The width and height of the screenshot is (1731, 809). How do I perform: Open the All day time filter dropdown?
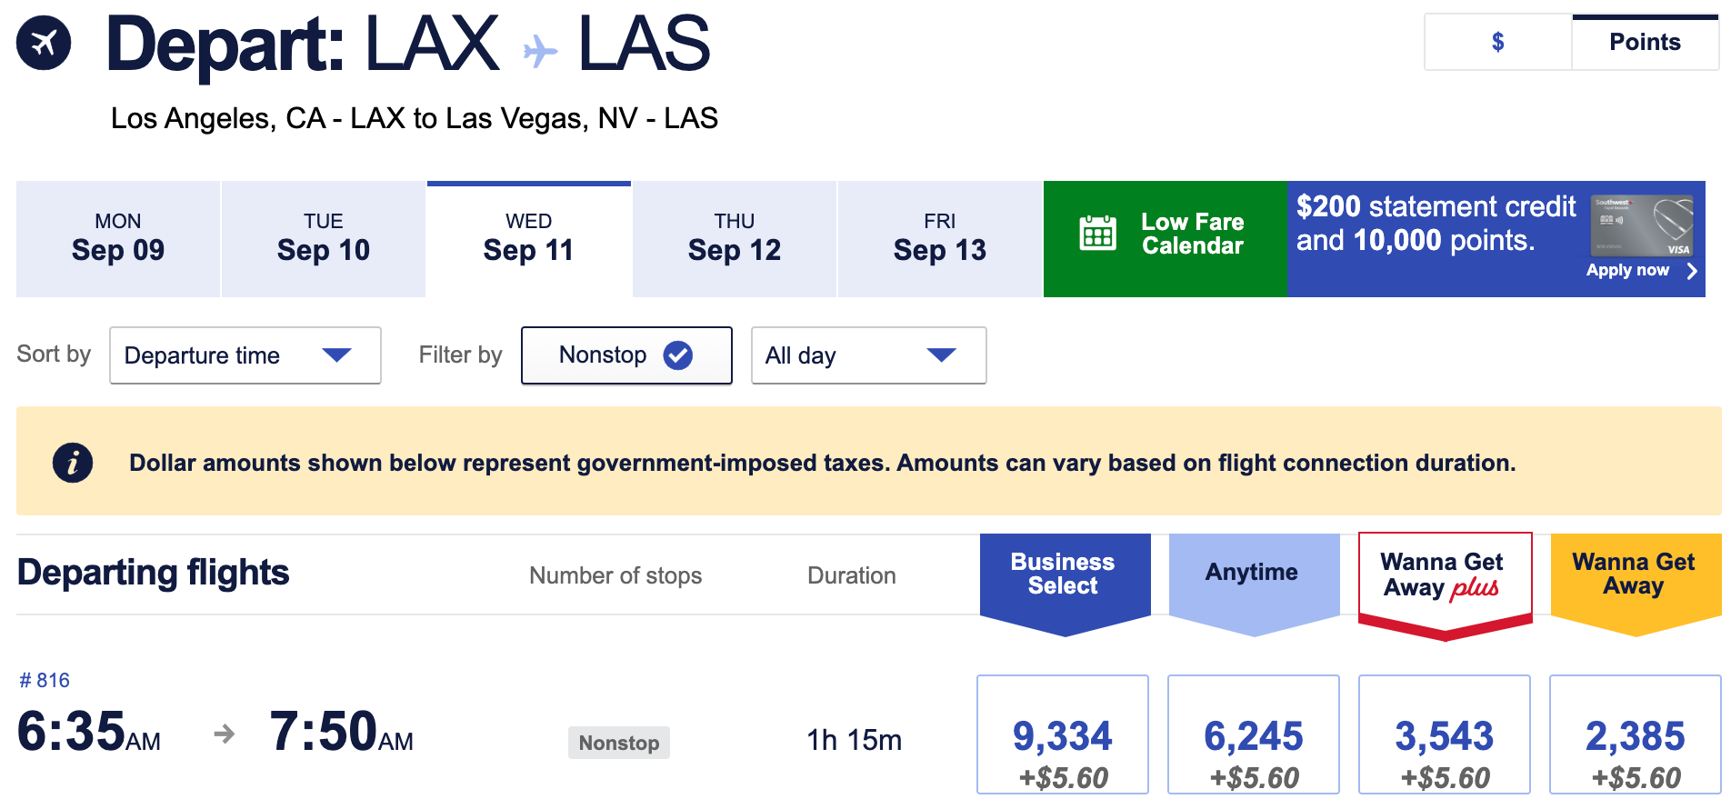tap(868, 355)
